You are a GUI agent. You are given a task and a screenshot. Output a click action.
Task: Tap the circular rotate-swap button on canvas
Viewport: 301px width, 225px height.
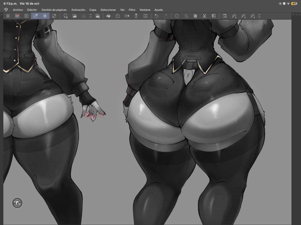pyautogui.click(x=17, y=203)
